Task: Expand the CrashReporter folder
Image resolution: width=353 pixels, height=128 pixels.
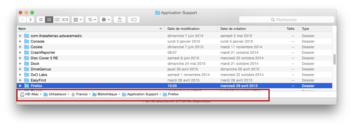Action: tap(20, 53)
